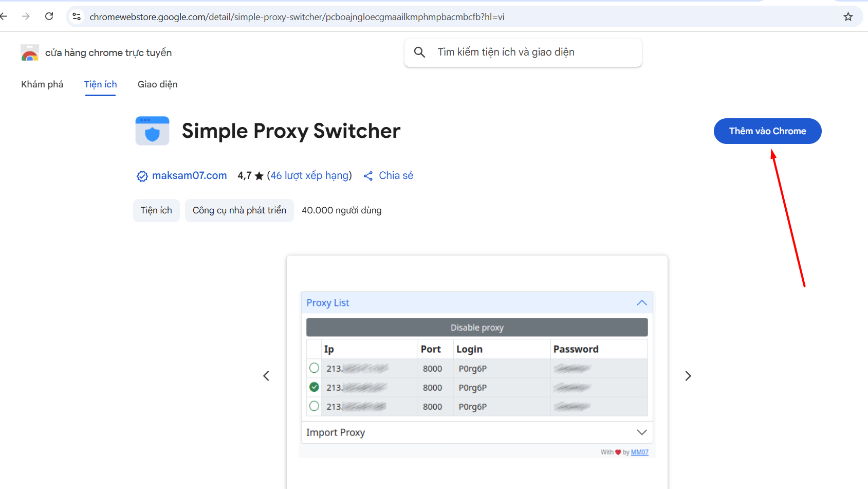This screenshot has width=868, height=489.
Task: Click the Simple Proxy Switcher title
Action: 291,131
